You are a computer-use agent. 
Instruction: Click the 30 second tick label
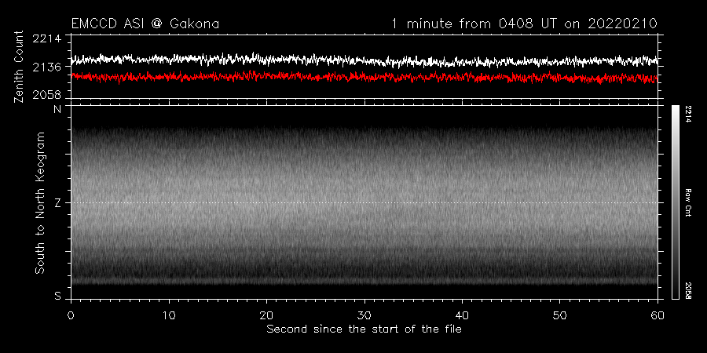(x=364, y=315)
